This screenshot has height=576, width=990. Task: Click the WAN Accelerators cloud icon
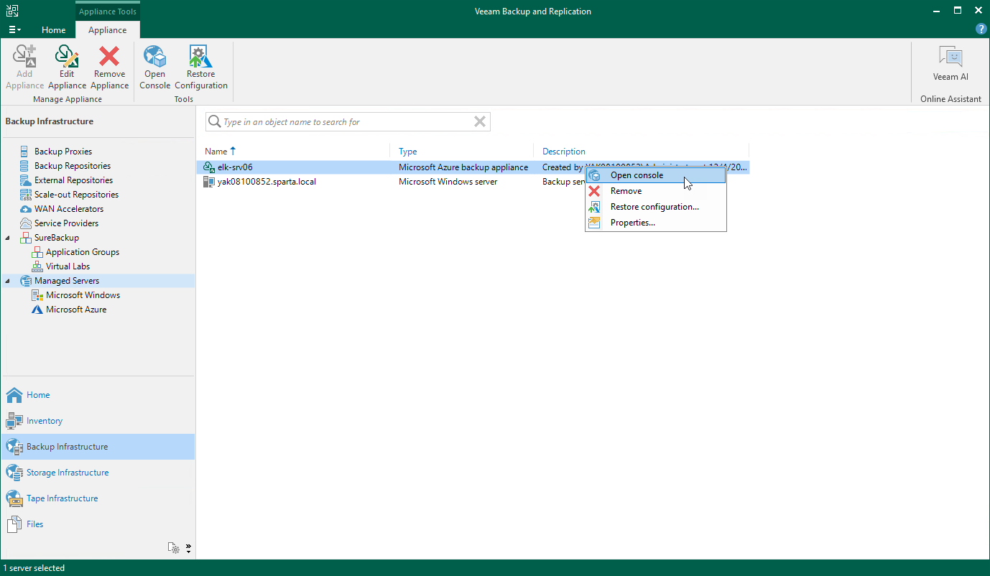click(x=26, y=209)
